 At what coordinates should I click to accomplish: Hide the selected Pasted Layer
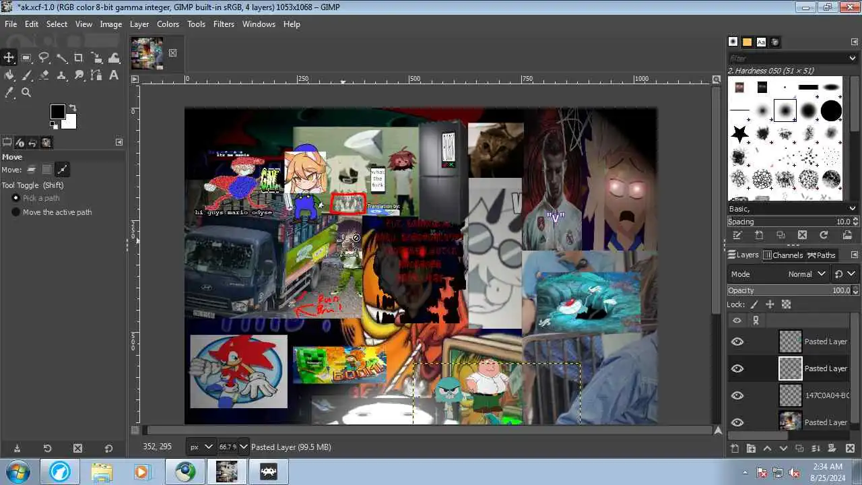737,368
